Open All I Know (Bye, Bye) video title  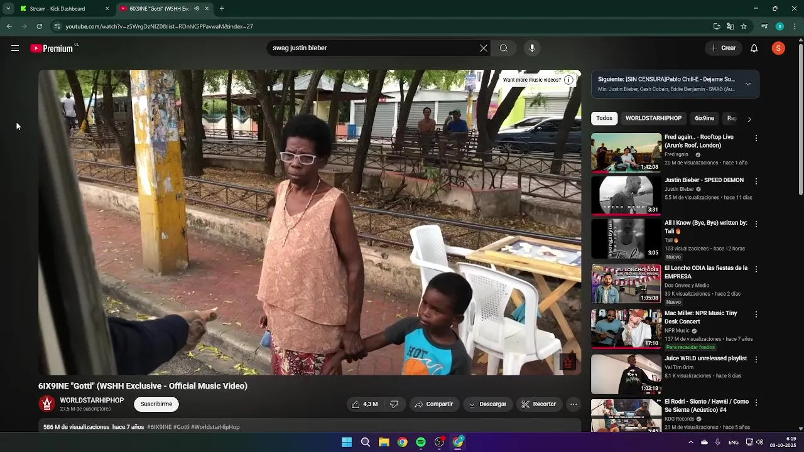[705, 227]
